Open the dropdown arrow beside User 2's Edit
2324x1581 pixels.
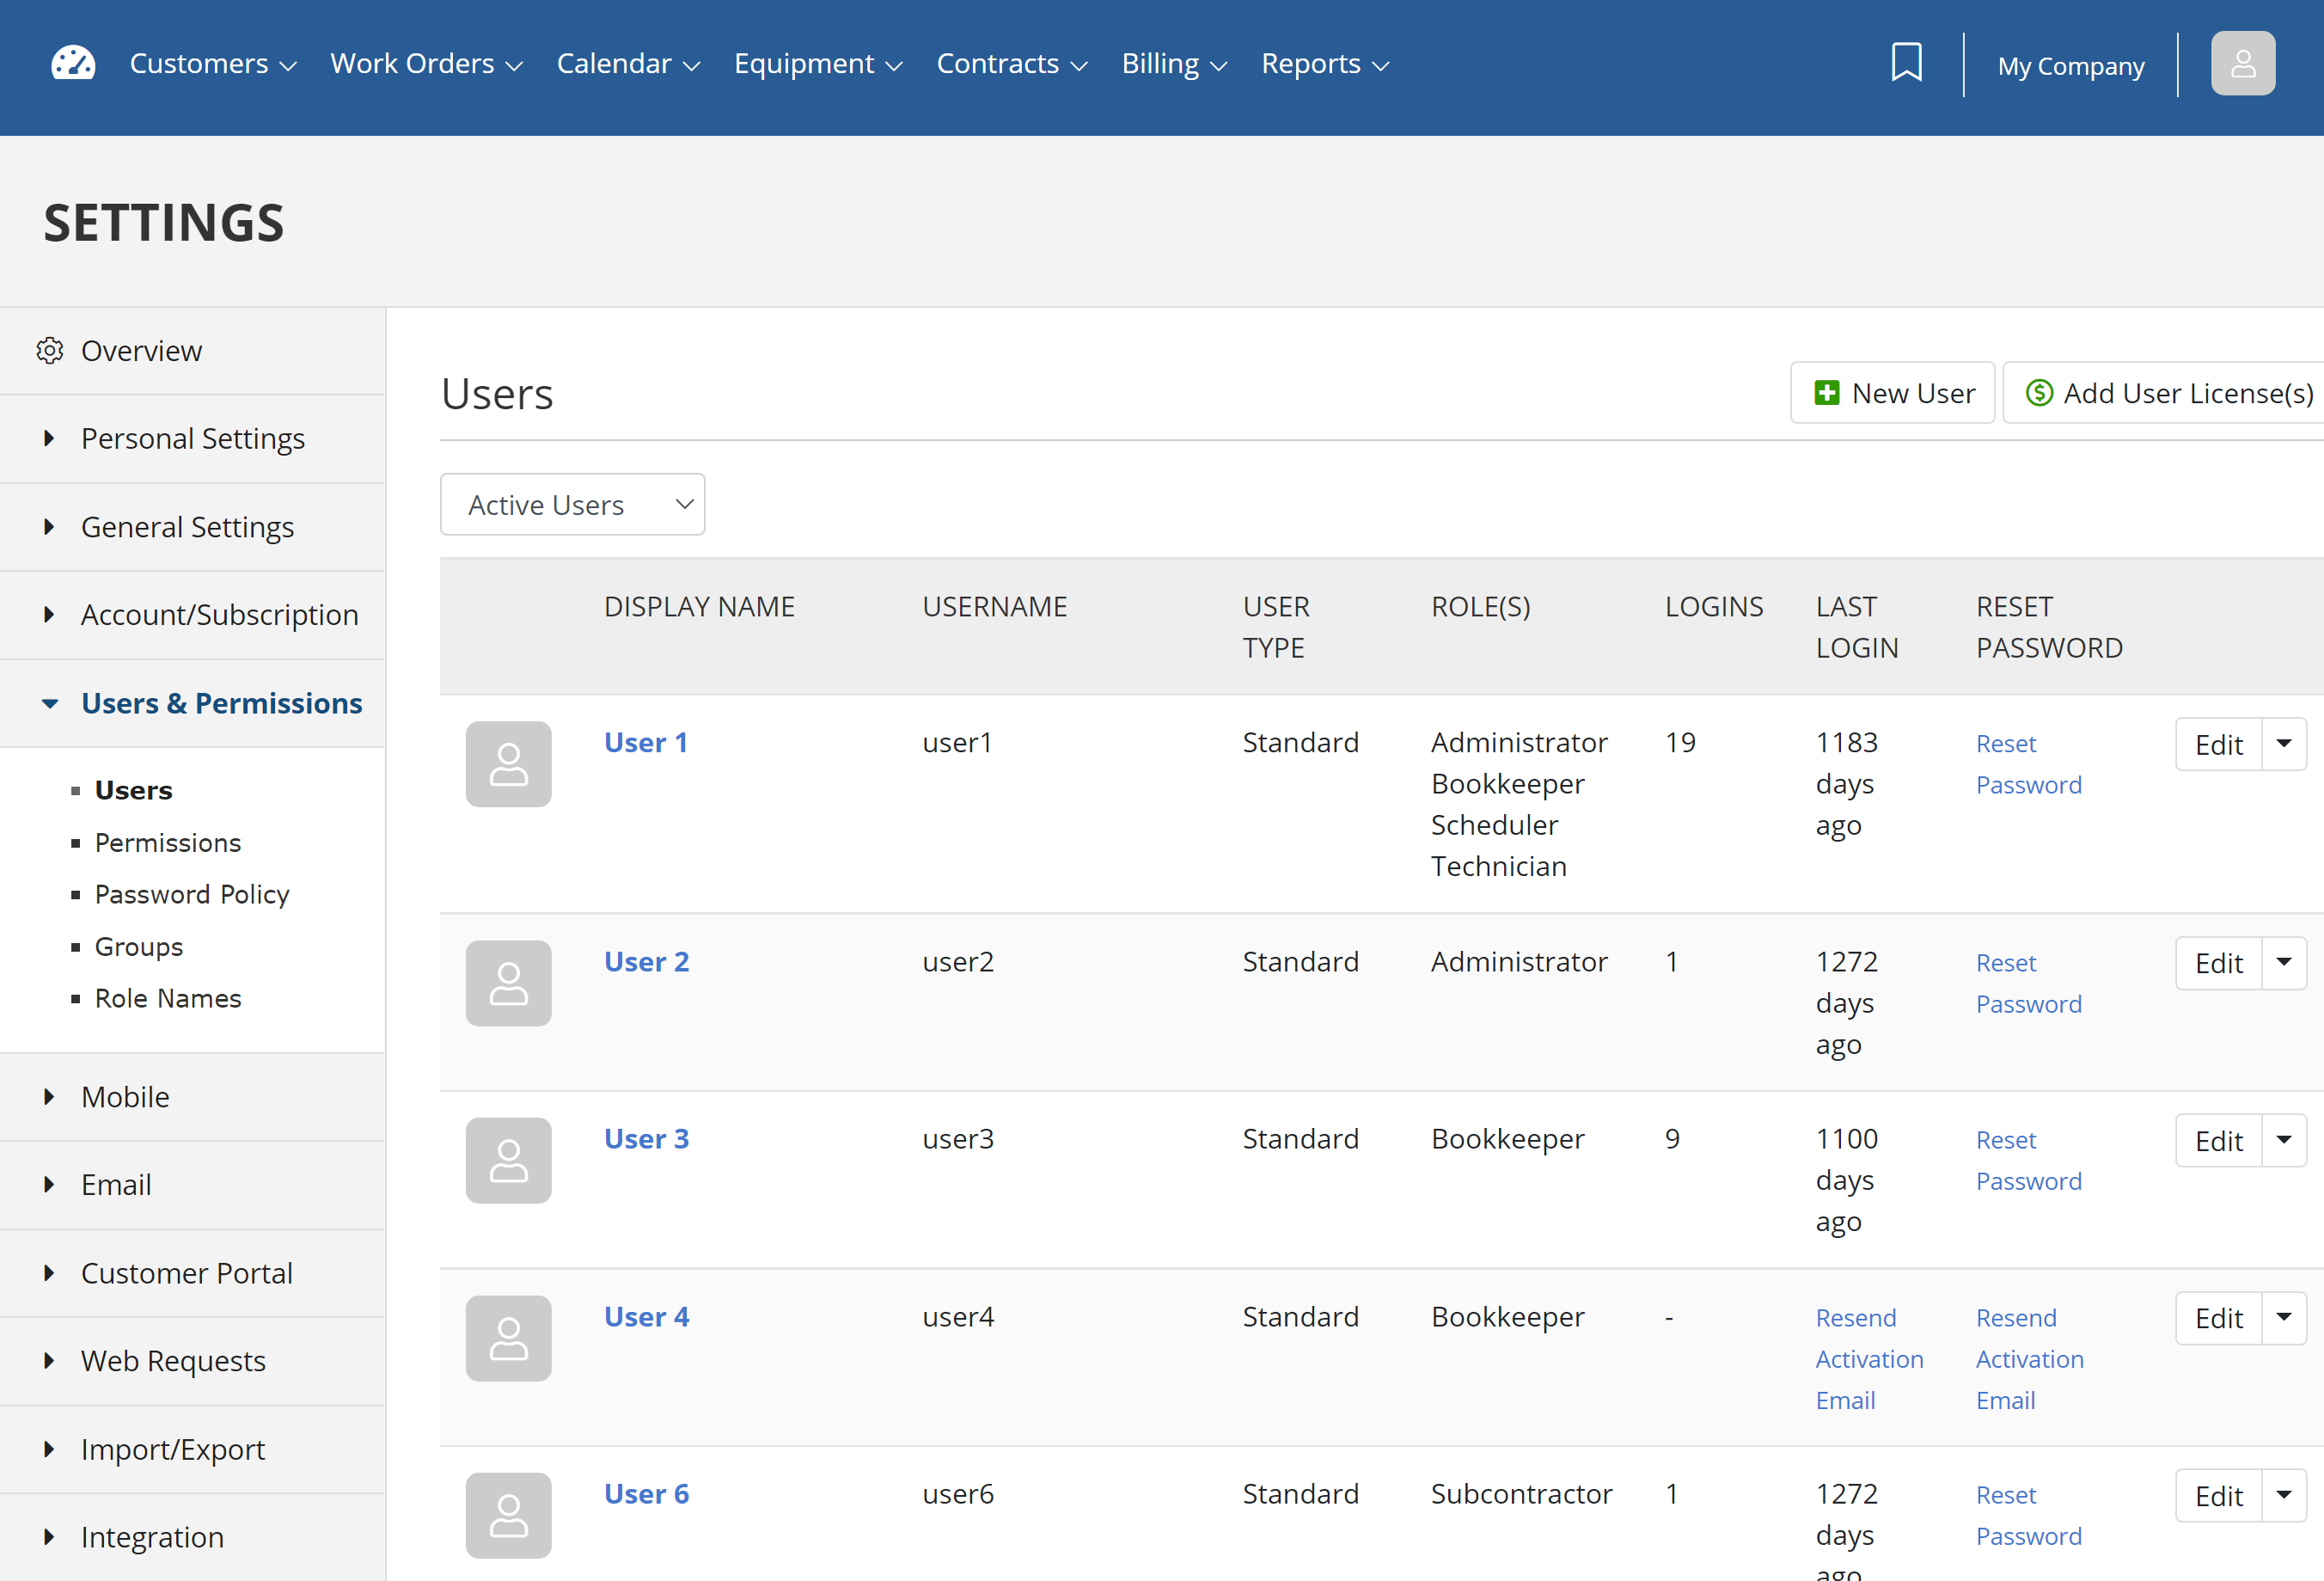click(2283, 963)
